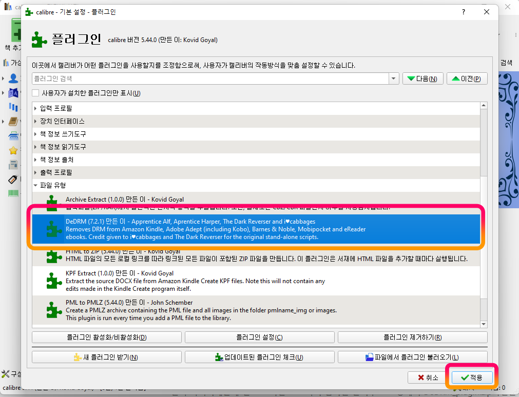Click the 취소 cancel button
Viewport: 519px width, 397px height.
[x=428, y=378]
